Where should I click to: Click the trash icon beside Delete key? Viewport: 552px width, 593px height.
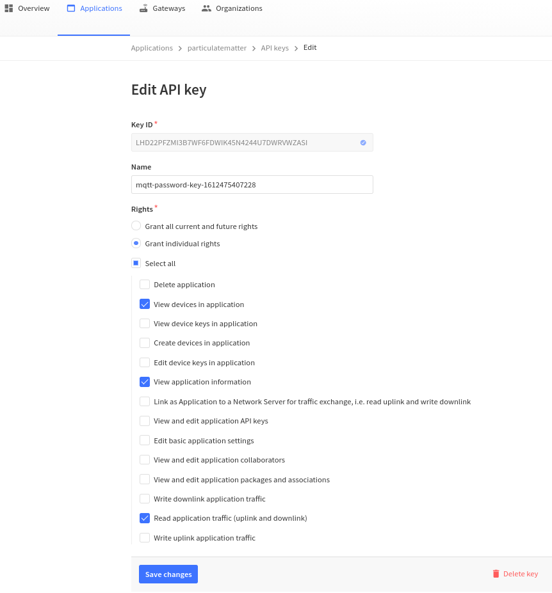click(x=496, y=574)
